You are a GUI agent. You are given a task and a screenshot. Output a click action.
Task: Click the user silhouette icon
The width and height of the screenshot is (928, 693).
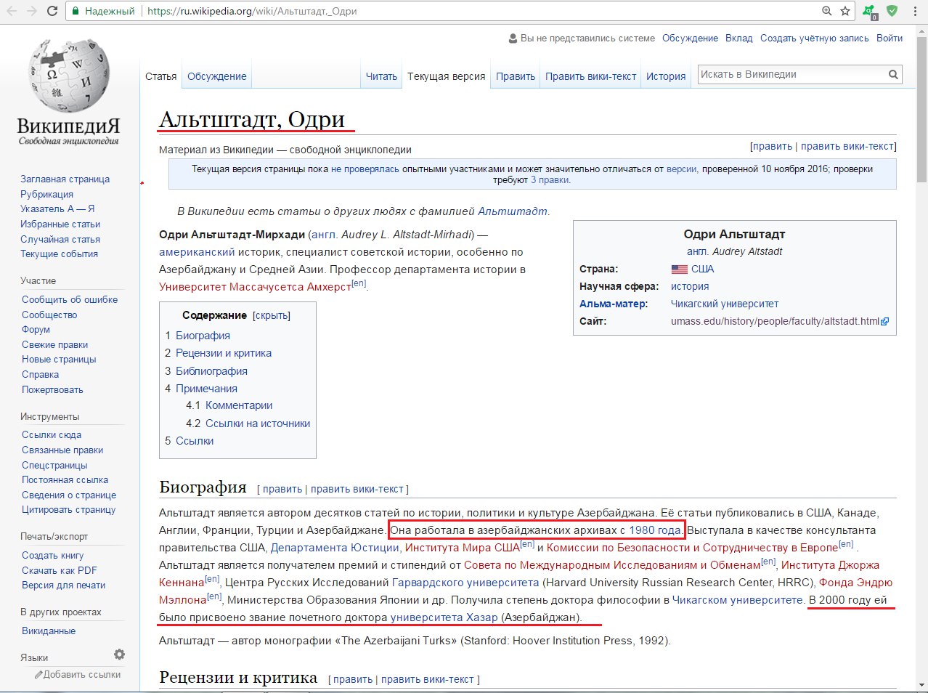point(513,38)
